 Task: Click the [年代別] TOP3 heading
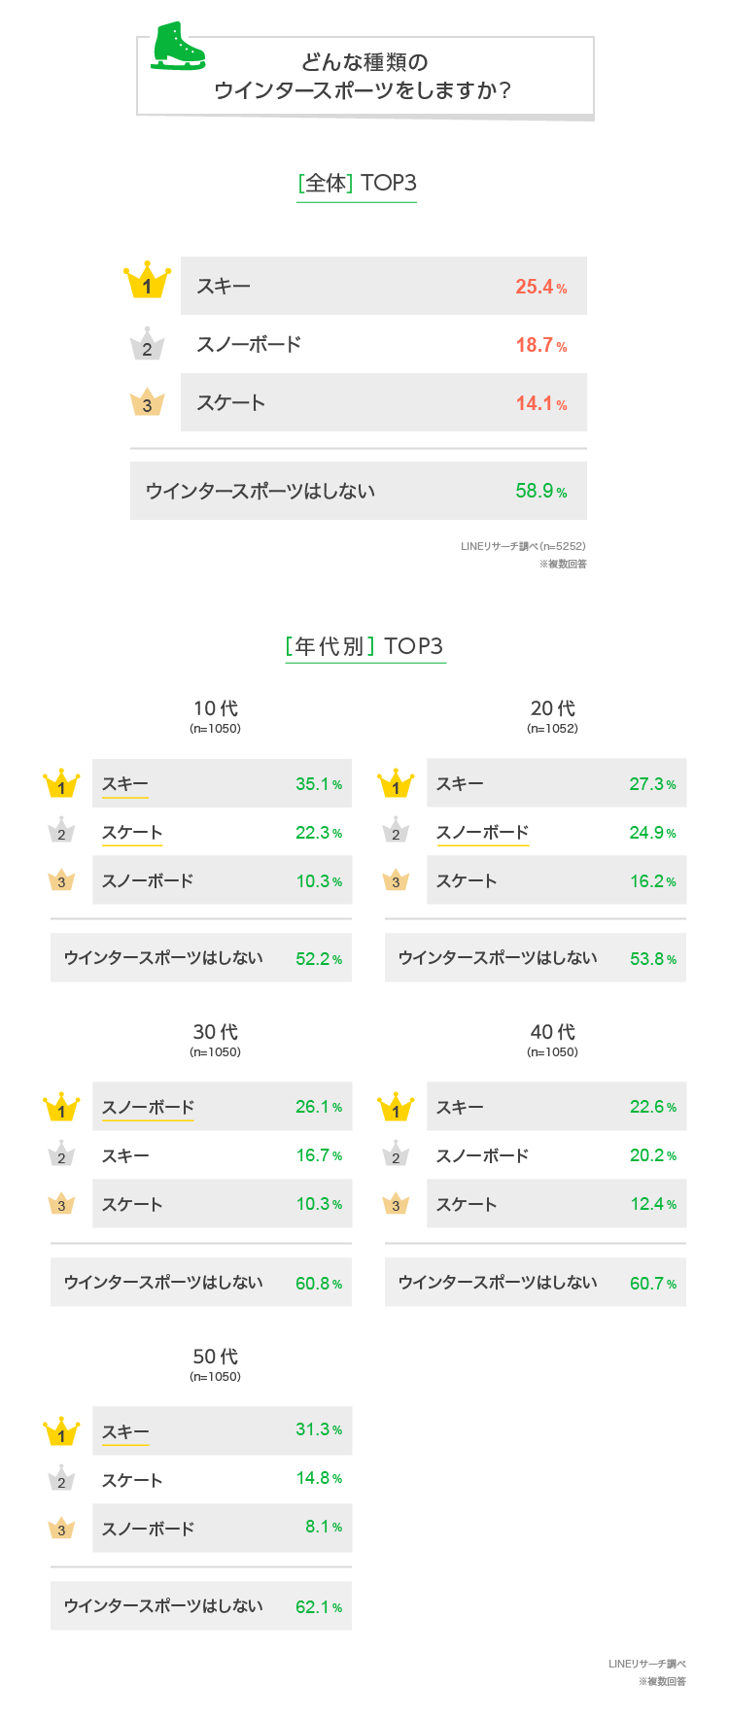[364, 646]
